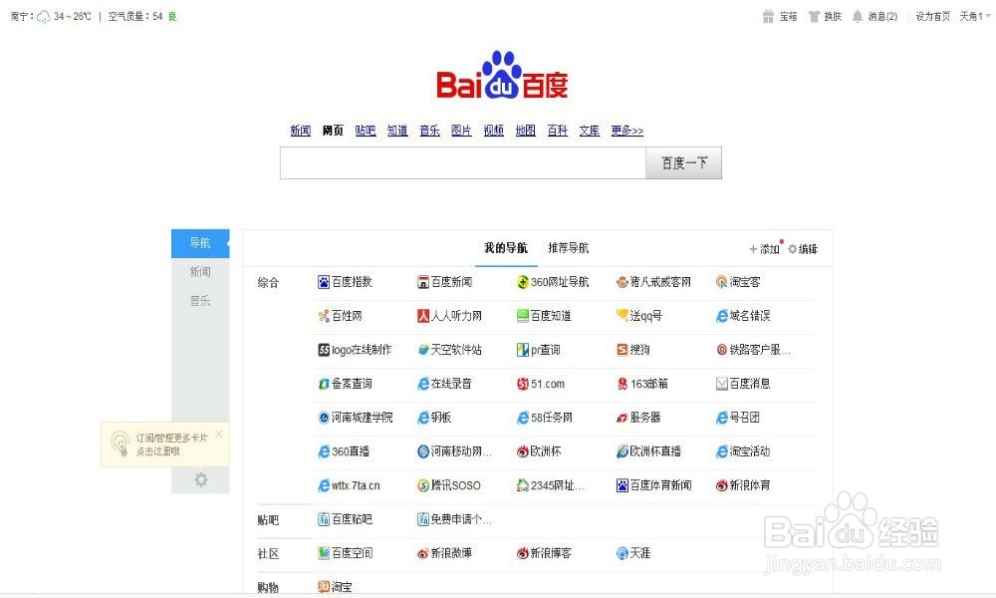The width and height of the screenshot is (996, 598).
Task: Open 铁路客户服 shortcut
Action: (x=753, y=350)
